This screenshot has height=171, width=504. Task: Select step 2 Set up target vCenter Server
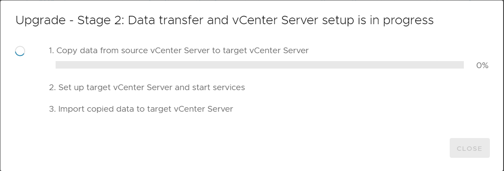pyautogui.click(x=147, y=87)
